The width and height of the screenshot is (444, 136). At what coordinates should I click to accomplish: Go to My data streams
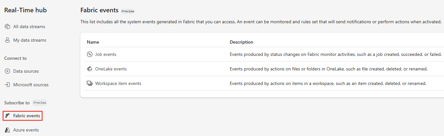click(x=30, y=40)
